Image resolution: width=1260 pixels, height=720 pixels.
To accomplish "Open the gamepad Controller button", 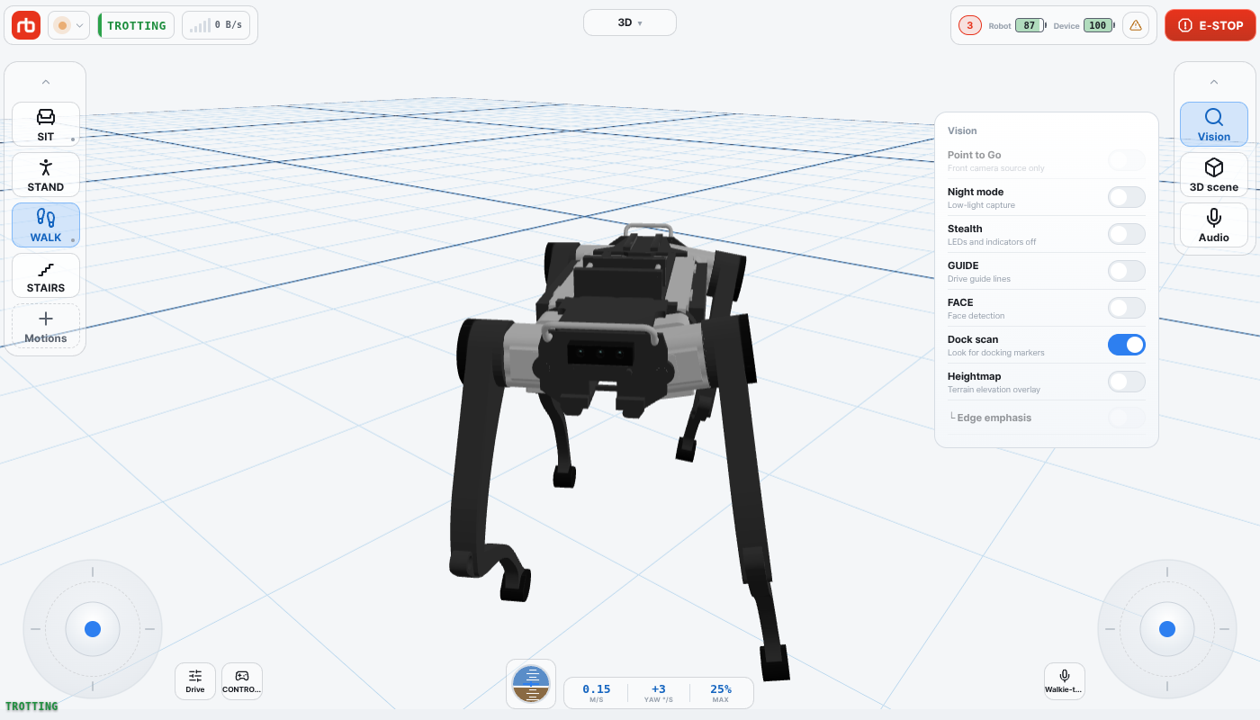I will pyautogui.click(x=242, y=681).
